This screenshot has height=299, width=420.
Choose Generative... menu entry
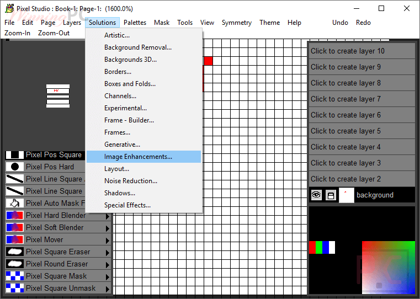(144, 145)
